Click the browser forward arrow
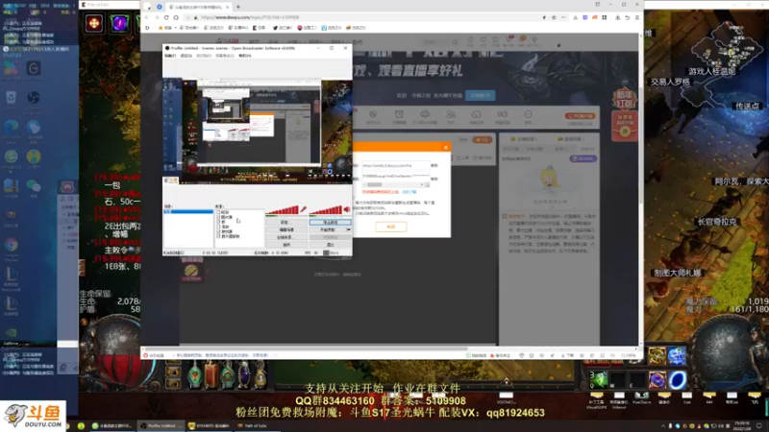The height and width of the screenshot is (432, 769). pyautogui.click(x=157, y=17)
